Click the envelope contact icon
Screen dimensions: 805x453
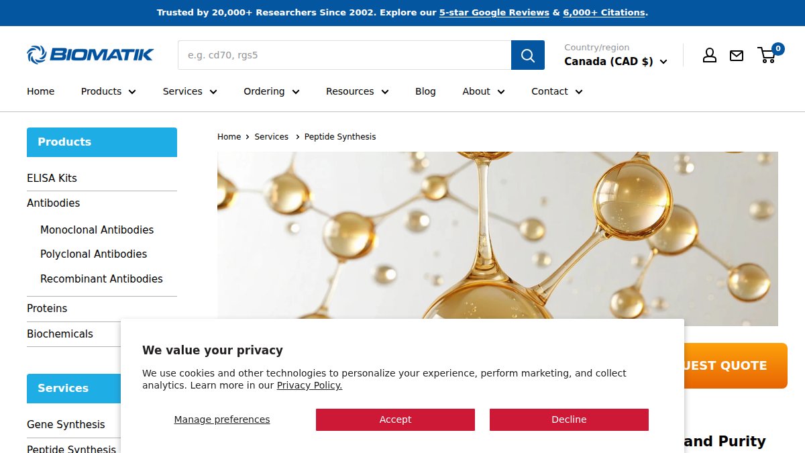coord(737,56)
